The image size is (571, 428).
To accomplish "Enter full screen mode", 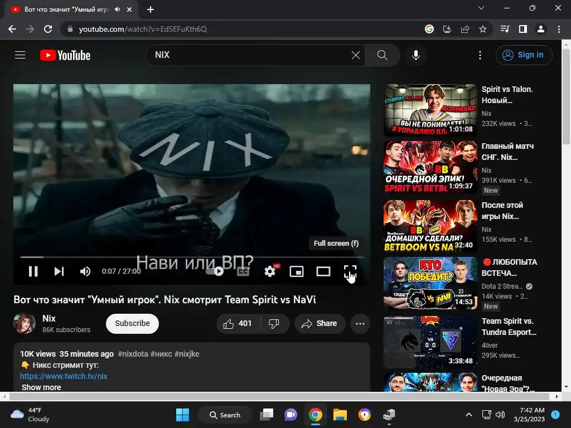I will click(x=350, y=271).
